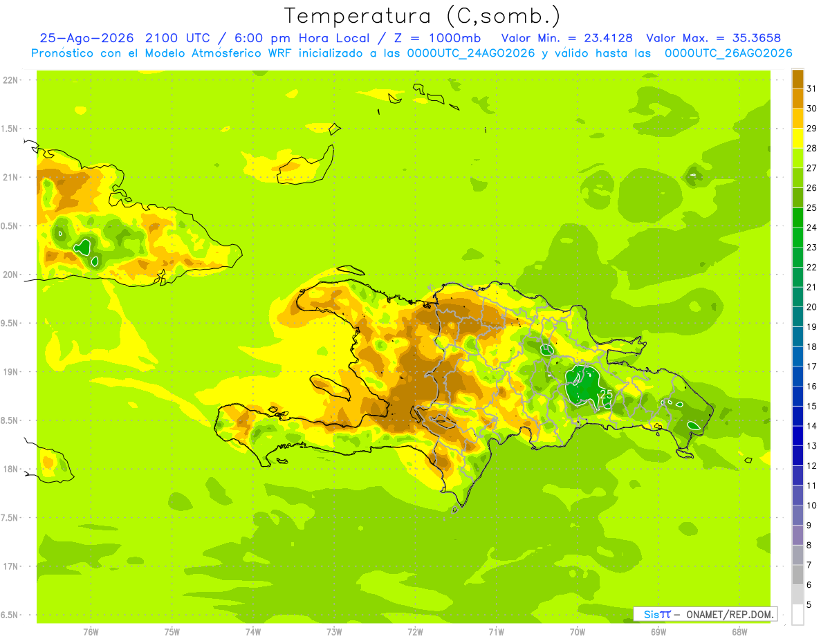Click the orange colorbar swatch between 29 and 30
Image resolution: width=830 pixels, height=641 pixels.
pyautogui.click(x=797, y=118)
